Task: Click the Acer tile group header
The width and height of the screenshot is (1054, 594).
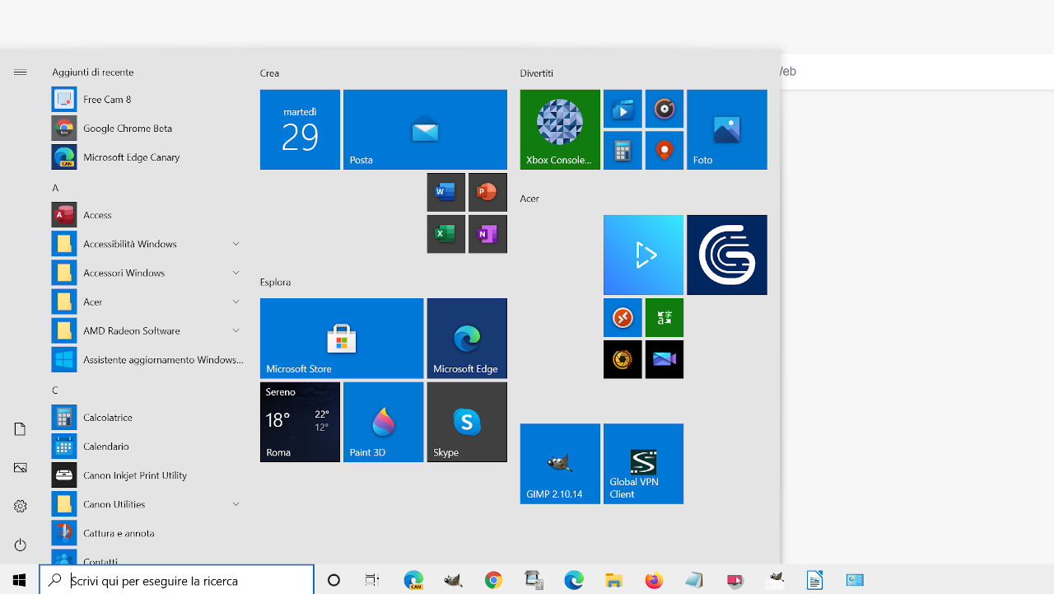Action: pyautogui.click(x=529, y=199)
